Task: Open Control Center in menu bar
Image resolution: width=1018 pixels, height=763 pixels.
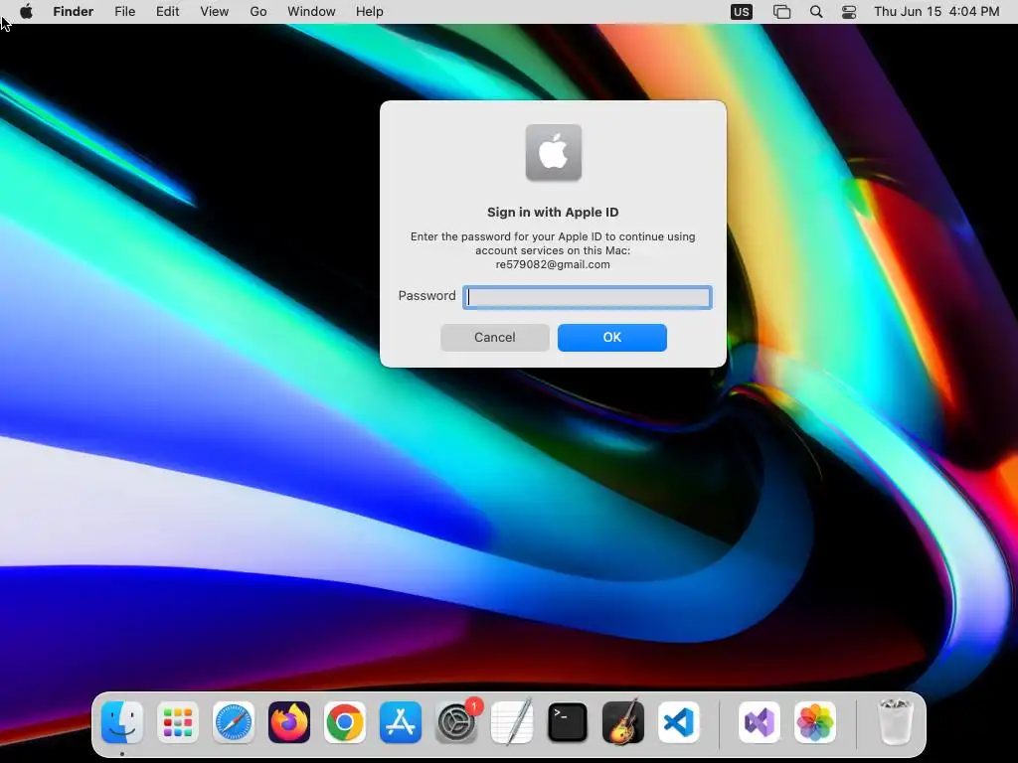Action: [x=849, y=12]
